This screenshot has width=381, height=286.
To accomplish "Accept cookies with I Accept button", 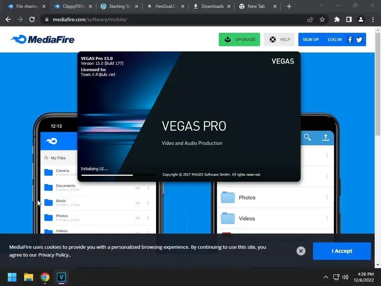I will point(342,251).
